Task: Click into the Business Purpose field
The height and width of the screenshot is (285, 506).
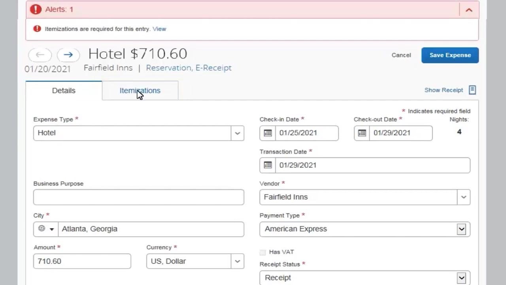Action: click(139, 197)
